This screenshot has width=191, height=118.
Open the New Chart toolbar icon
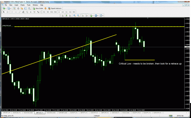(4, 8)
